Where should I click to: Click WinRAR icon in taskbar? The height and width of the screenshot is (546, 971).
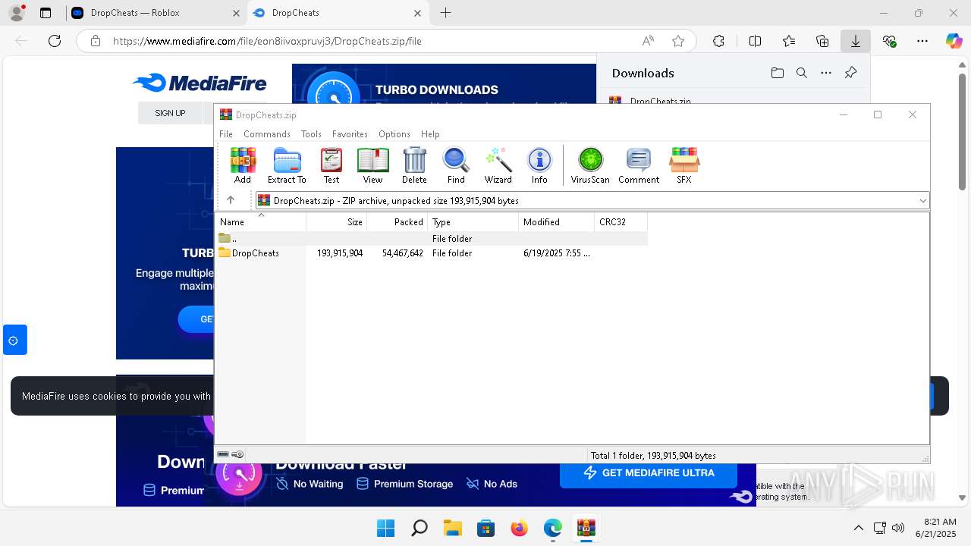(586, 528)
